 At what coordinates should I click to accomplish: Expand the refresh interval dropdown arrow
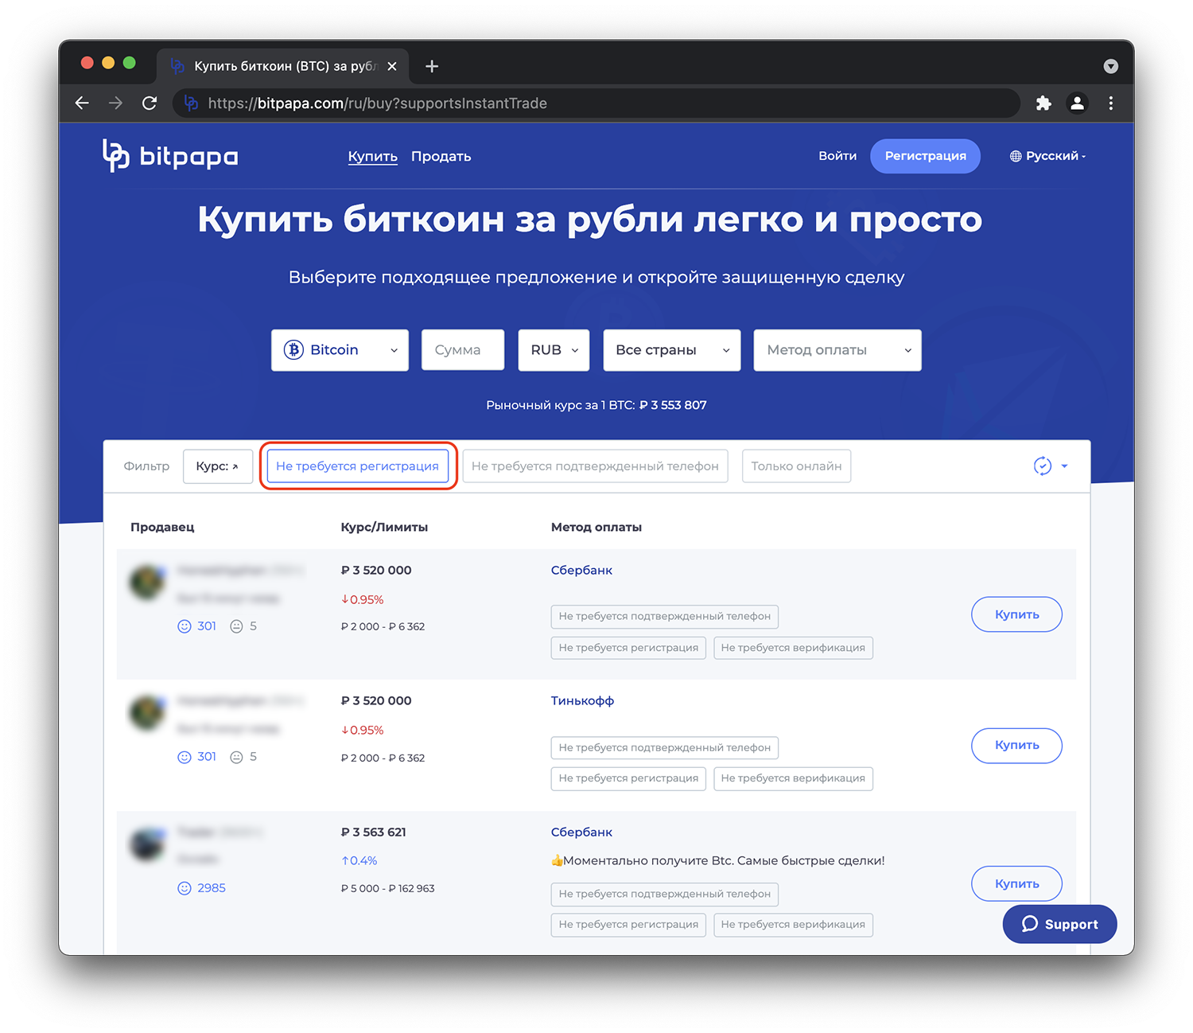[1064, 466]
